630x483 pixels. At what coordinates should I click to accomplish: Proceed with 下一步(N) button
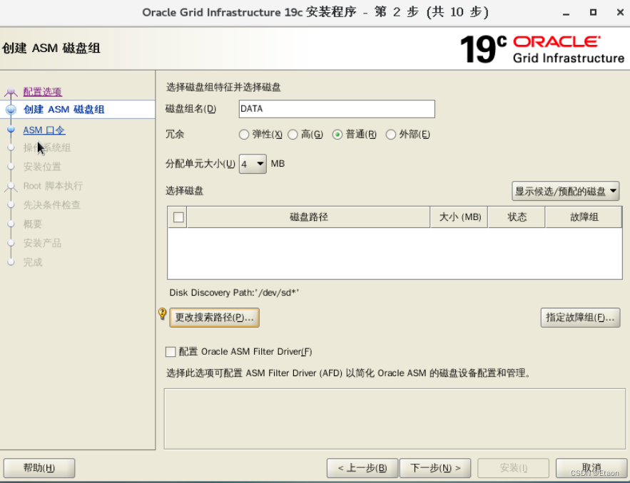click(435, 468)
